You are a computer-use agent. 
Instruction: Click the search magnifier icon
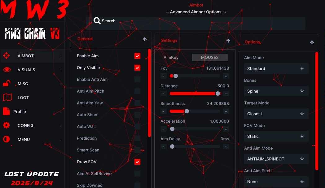(x=97, y=21)
